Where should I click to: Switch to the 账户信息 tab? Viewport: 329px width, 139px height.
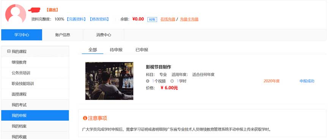(x=63, y=35)
